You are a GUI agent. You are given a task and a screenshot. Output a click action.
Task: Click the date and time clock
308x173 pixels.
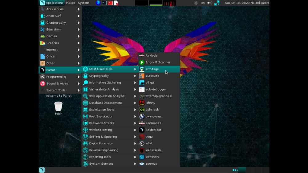tap(238, 3)
